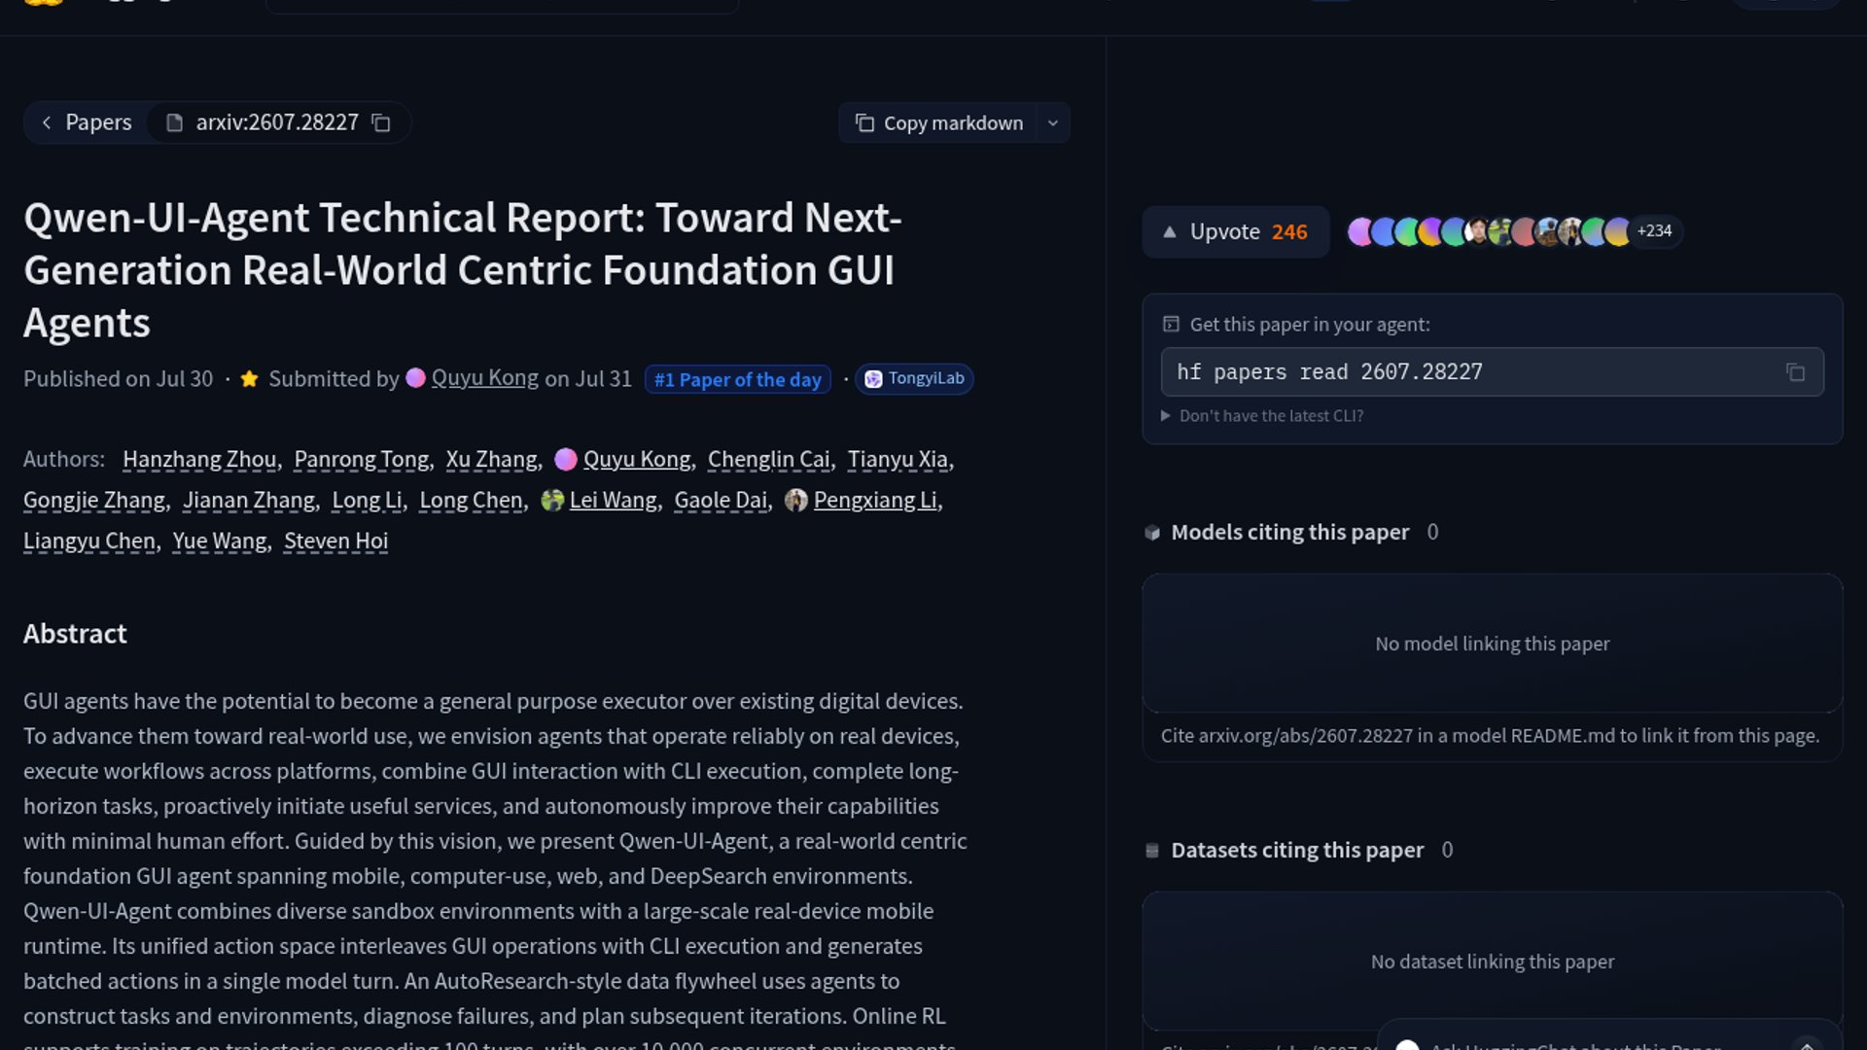This screenshot has width=1867, height=1050.
Task: Open author Panrong Tong
Action: 362,459
